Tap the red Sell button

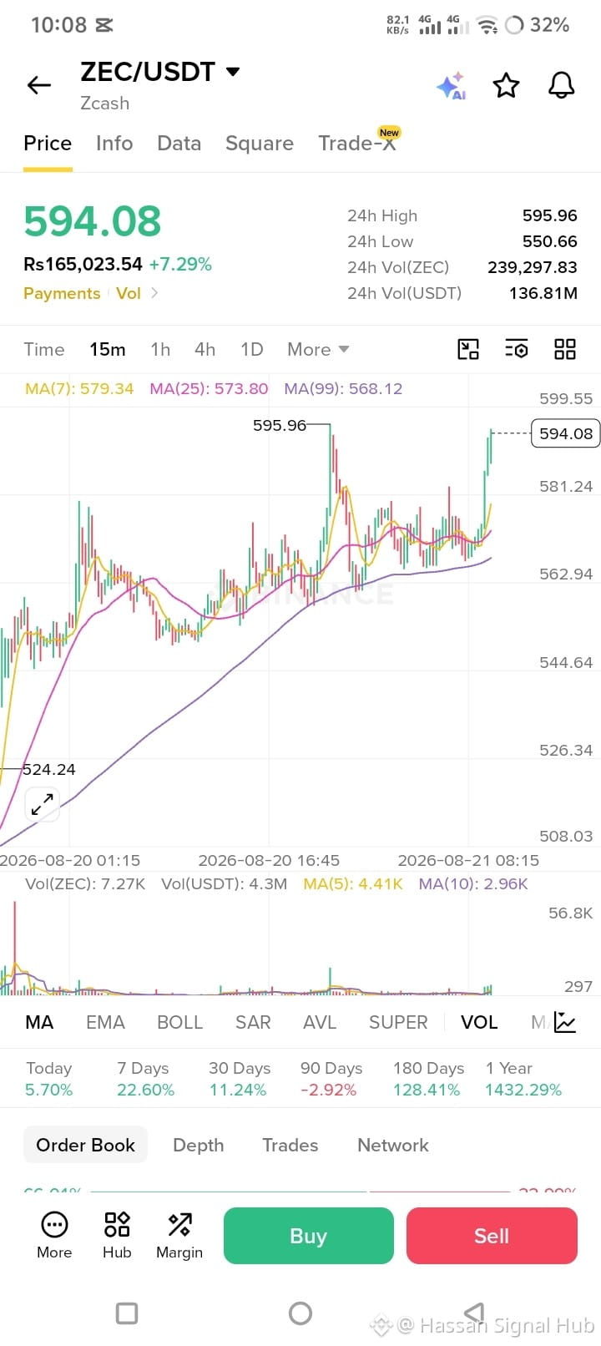492,1236
